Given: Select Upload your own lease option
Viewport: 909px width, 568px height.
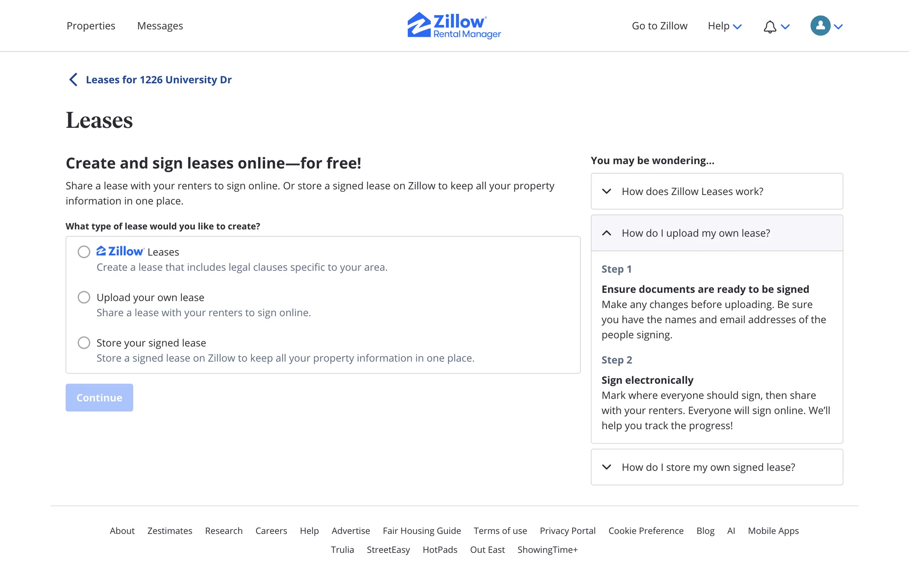Looking at the screenshot, I should (84, 297).
